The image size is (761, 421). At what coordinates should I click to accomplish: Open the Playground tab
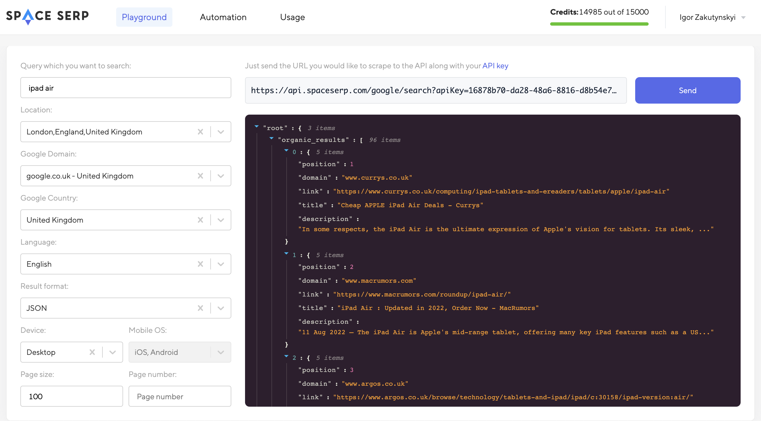tap(144, 17)
